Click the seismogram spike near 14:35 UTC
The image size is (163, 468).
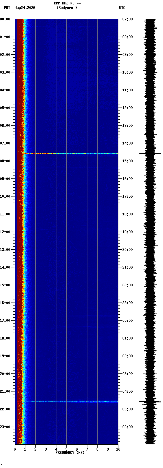pos(150,154)
